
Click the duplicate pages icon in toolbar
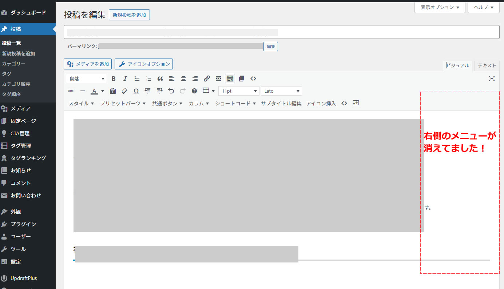tap(242, 79)
